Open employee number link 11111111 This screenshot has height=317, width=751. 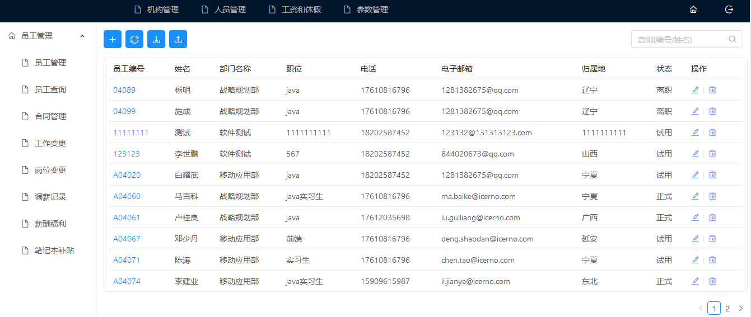pyautogui.click(x=131, y=133)
